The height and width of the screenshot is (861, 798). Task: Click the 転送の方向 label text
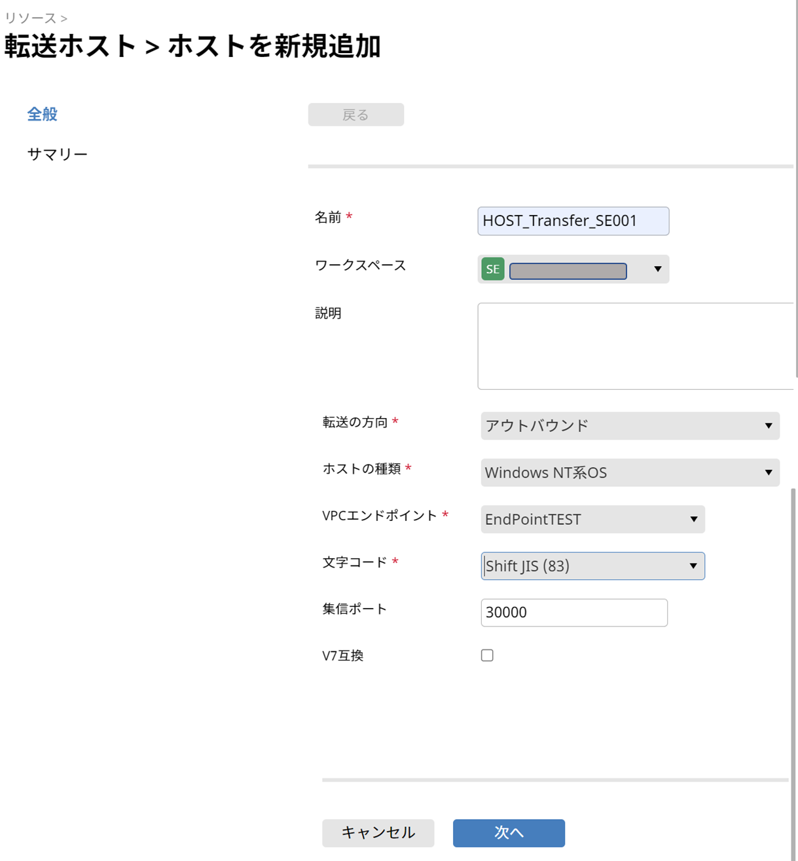pos(355,422)
